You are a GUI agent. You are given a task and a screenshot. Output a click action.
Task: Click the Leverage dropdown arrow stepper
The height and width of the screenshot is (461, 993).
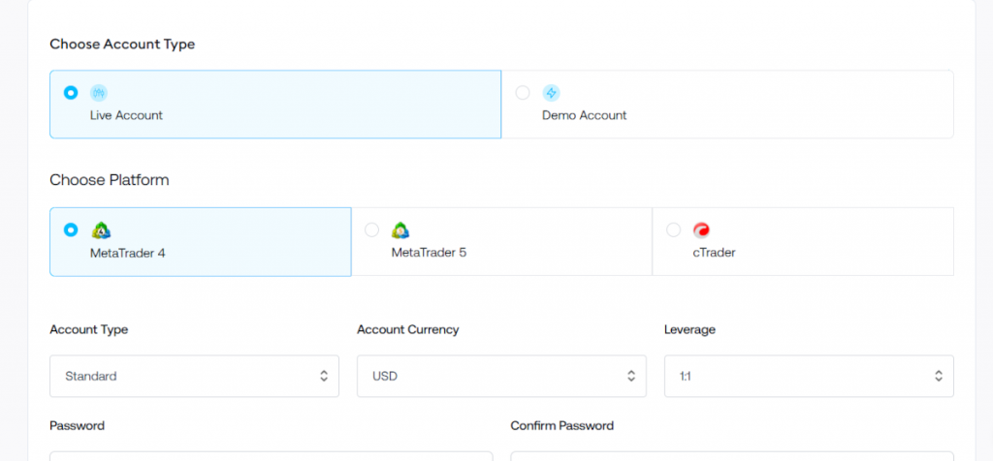point(939,377)
